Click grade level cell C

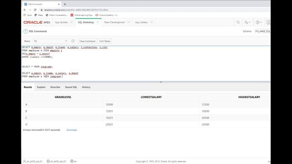26,118
